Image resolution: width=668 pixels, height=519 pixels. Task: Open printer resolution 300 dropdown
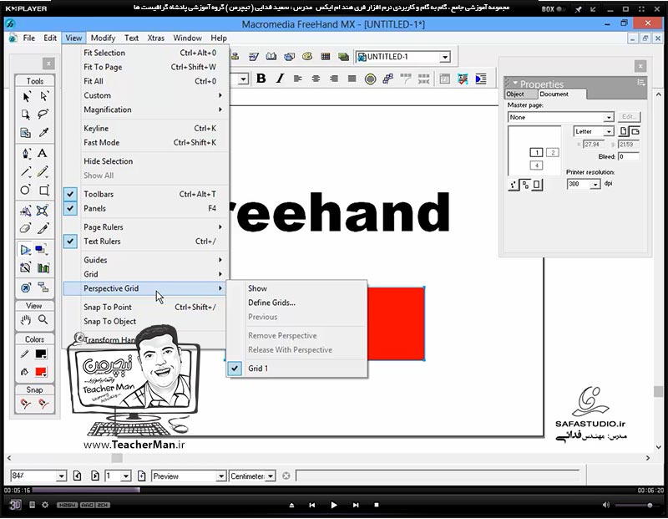point(595,184)
